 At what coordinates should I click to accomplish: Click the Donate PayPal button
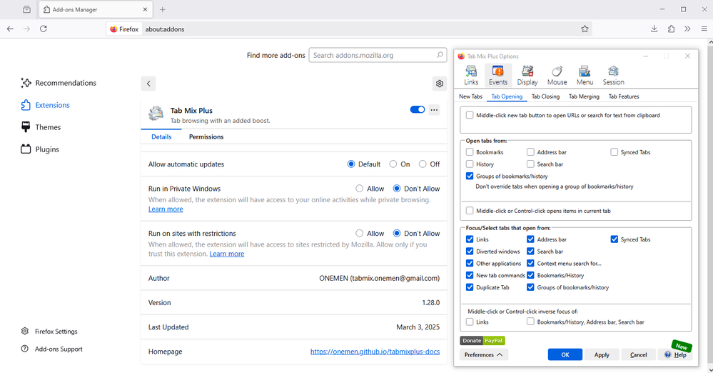tap(482, 341)
